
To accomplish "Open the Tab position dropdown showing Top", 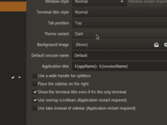I will (120, 23).
